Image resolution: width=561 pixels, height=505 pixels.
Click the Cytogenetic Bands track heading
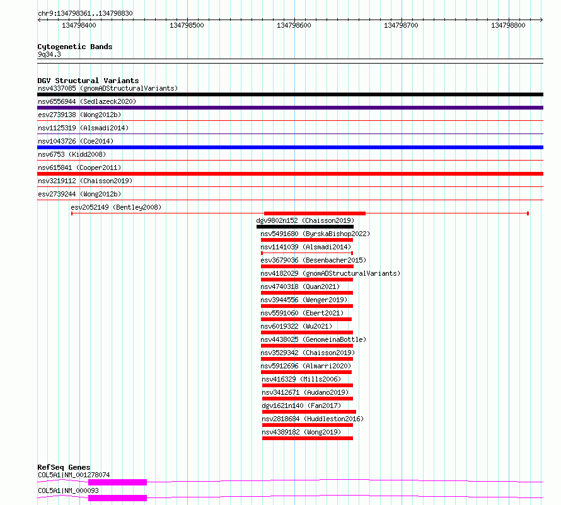point(75,47)
